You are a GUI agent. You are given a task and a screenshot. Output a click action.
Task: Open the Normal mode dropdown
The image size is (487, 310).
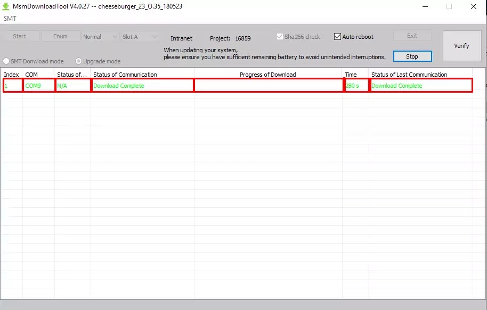click(100, 37)
